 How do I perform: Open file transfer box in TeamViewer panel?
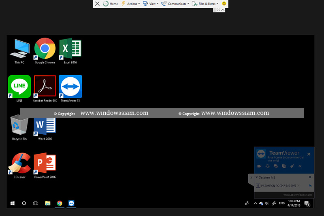284,166
